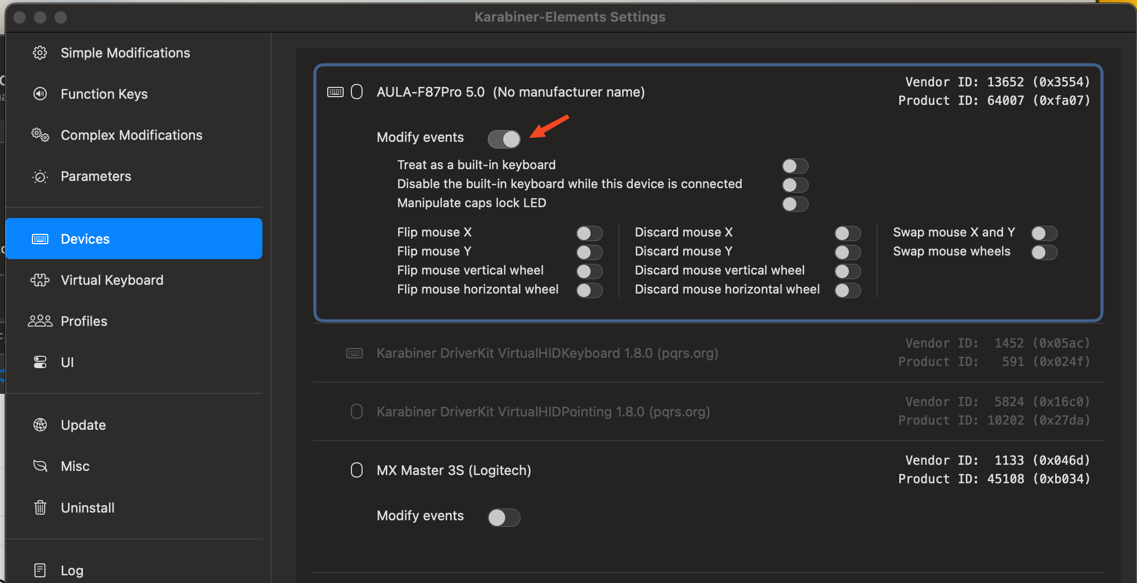Click the Virtual Keyboard puzzle icon

40,280
